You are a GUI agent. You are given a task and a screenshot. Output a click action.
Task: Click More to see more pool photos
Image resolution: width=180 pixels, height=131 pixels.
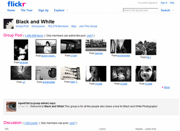167,87
